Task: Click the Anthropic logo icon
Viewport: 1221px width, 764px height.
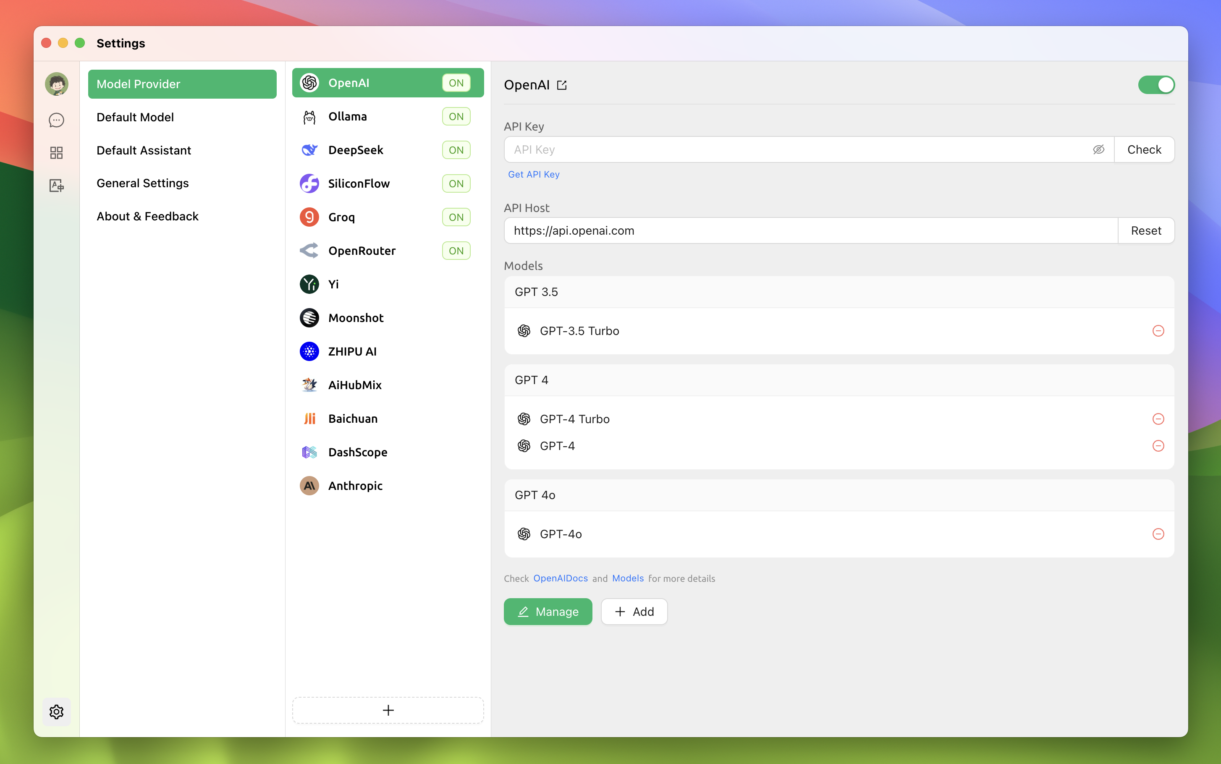Action: 309,486
